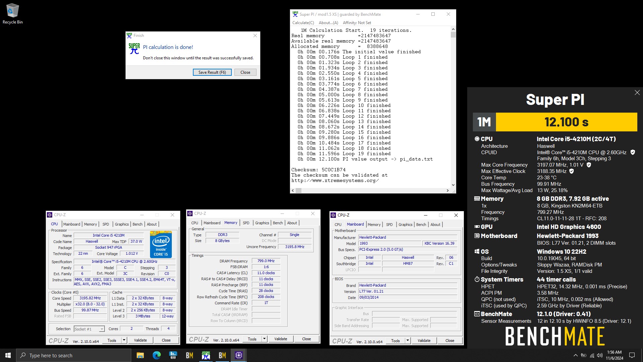Click Affinity: Not Set in Super PI menu bar
This screenshot has width=643, height=362.
pyautogui.click(x=357, y=23)
